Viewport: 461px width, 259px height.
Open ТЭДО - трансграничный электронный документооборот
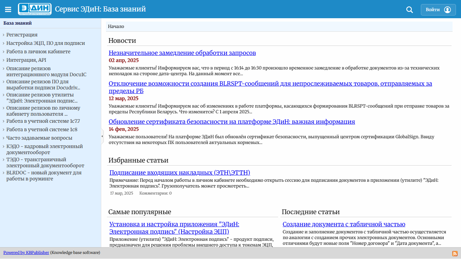click(x=45, y=163)
